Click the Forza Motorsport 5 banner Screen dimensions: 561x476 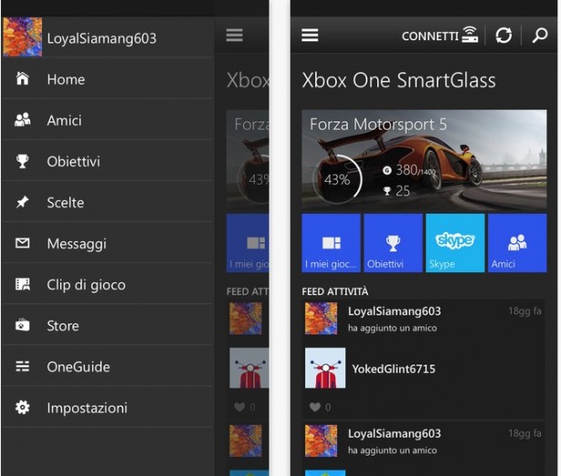click(424, 160)
